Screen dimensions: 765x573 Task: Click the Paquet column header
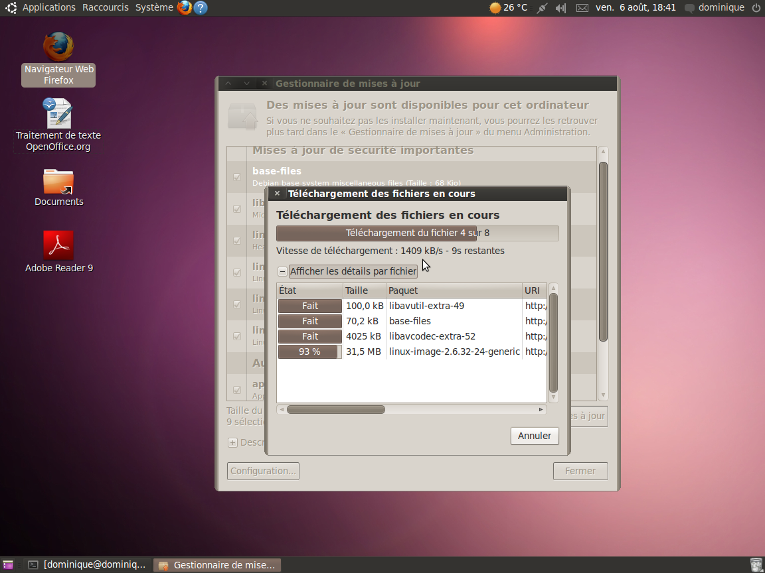point(454,290)
